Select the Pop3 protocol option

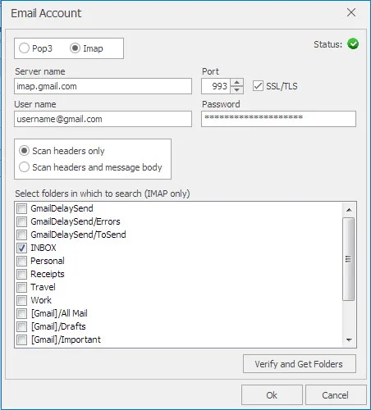(x=24, y=48)
